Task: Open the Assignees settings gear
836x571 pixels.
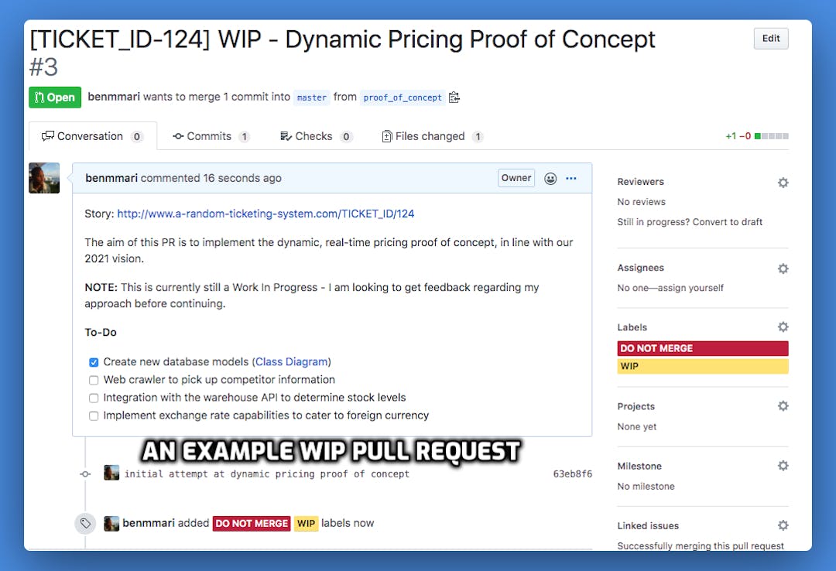Action: click(x=783, y=268)
